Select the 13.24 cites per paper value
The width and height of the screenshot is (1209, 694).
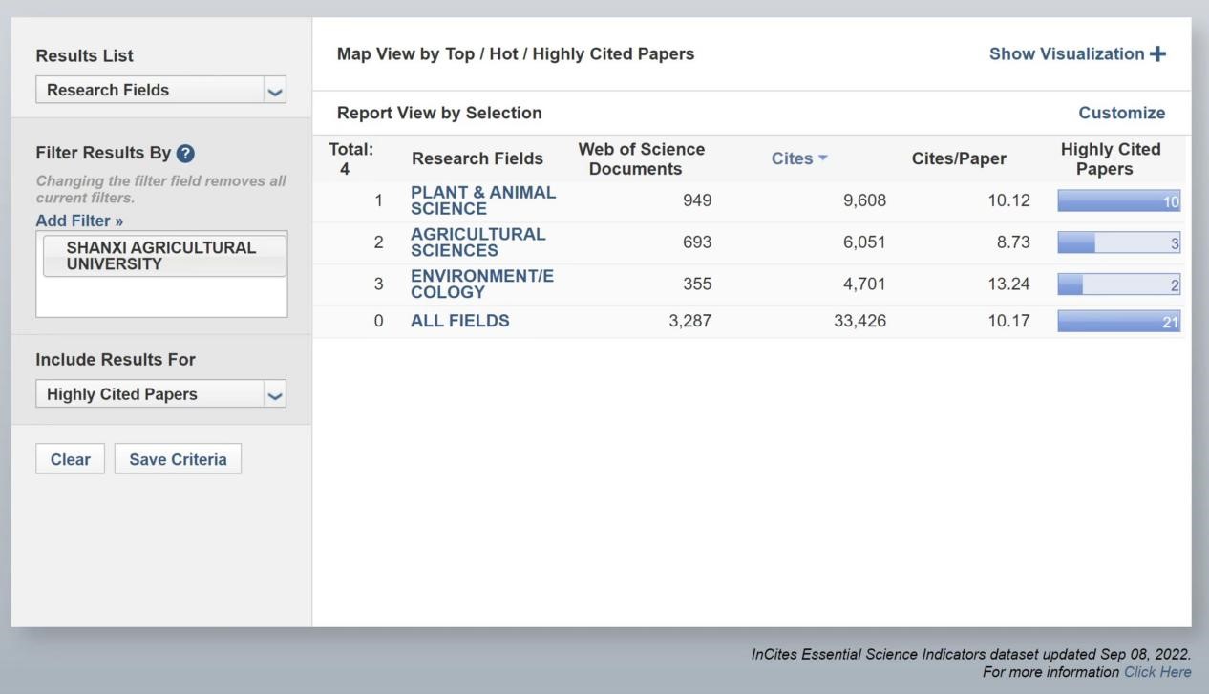point(1008,284)
